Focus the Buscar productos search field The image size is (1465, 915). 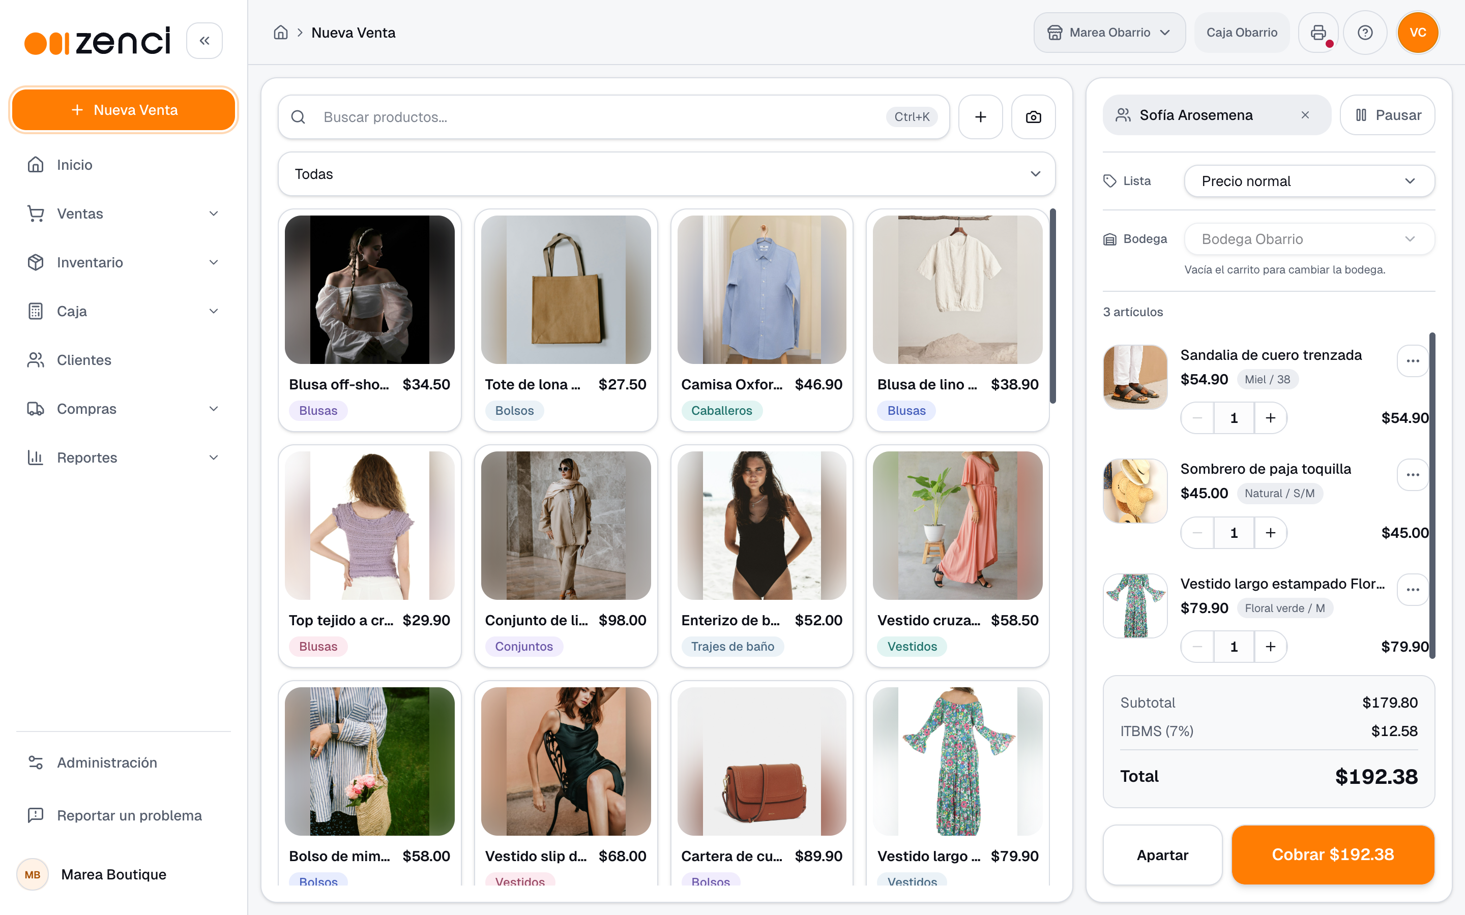tap(613, 117)
